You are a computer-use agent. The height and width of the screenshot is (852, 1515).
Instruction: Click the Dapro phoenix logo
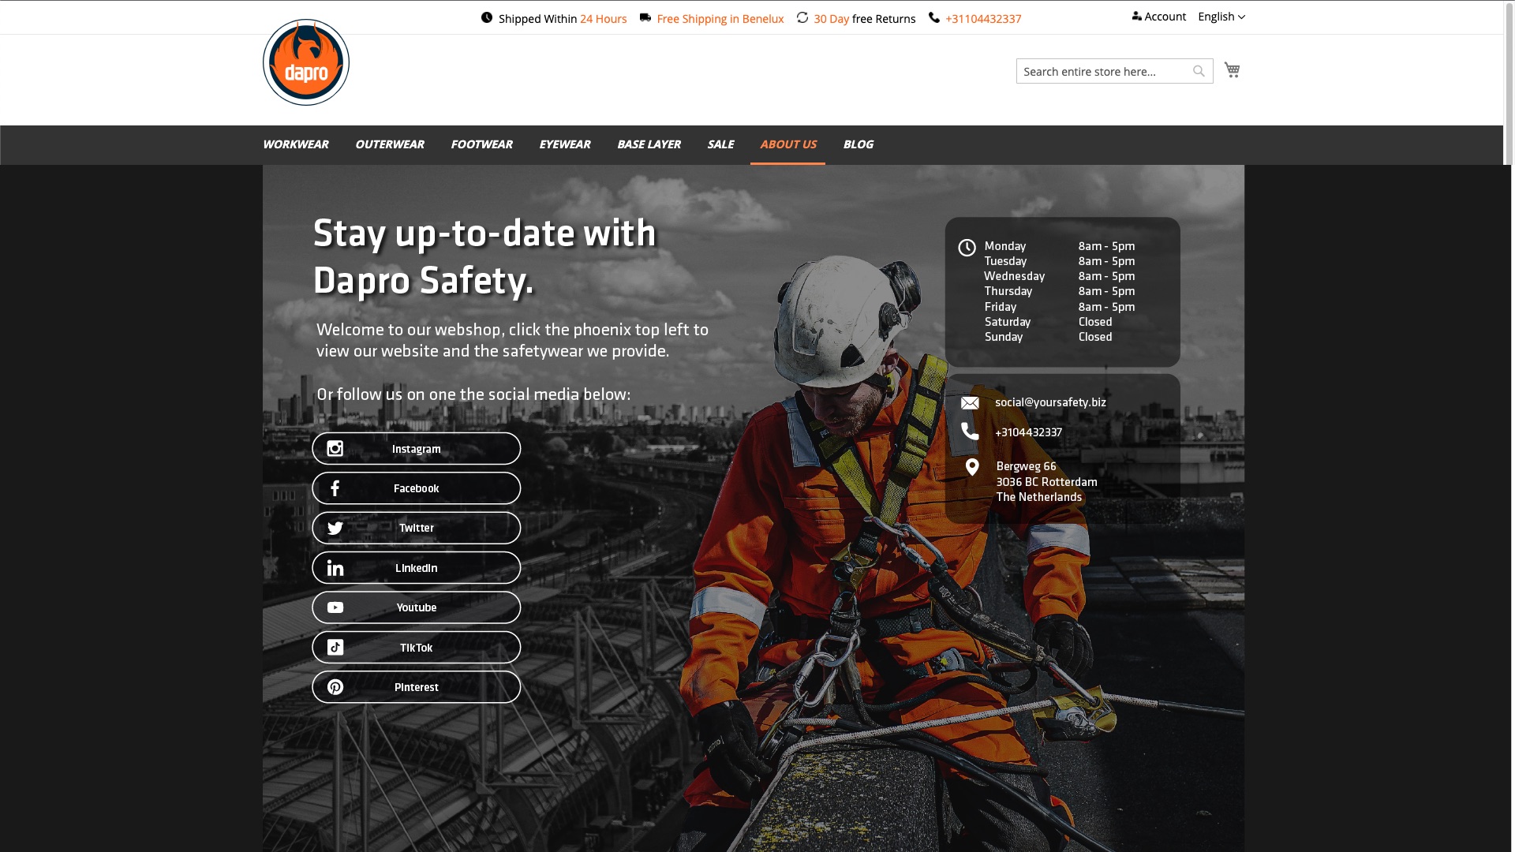(305, 62)
